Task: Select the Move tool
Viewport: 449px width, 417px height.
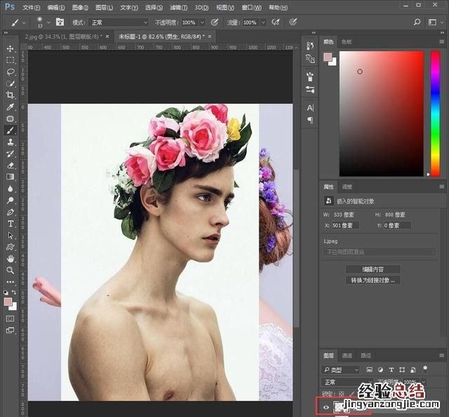Action: point(11,48)
